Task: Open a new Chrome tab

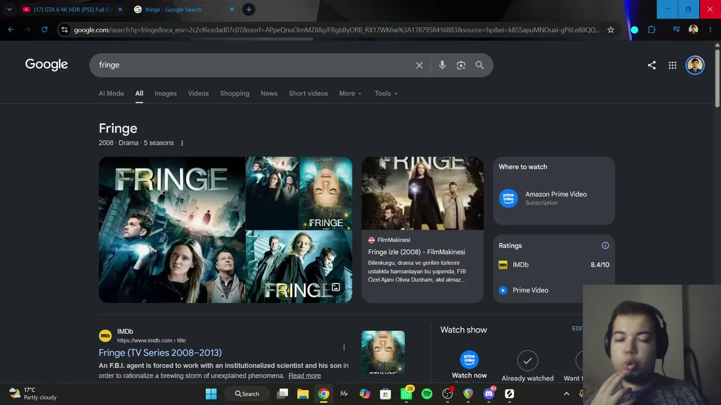Action: click(x=248, y=10)
